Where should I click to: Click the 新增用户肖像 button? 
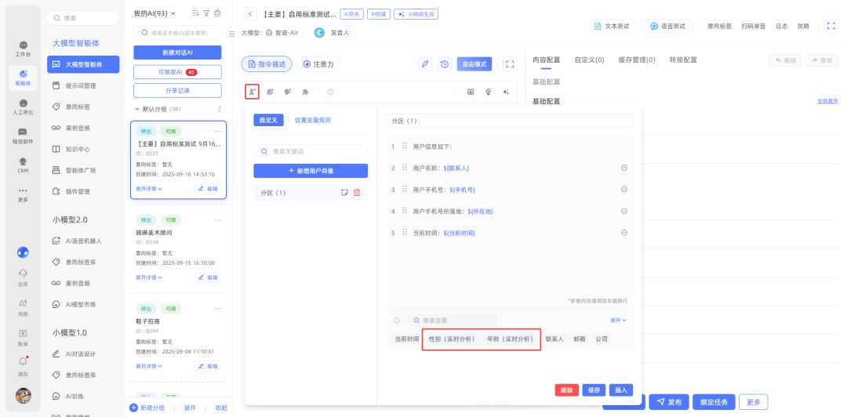tap(311, 171)
